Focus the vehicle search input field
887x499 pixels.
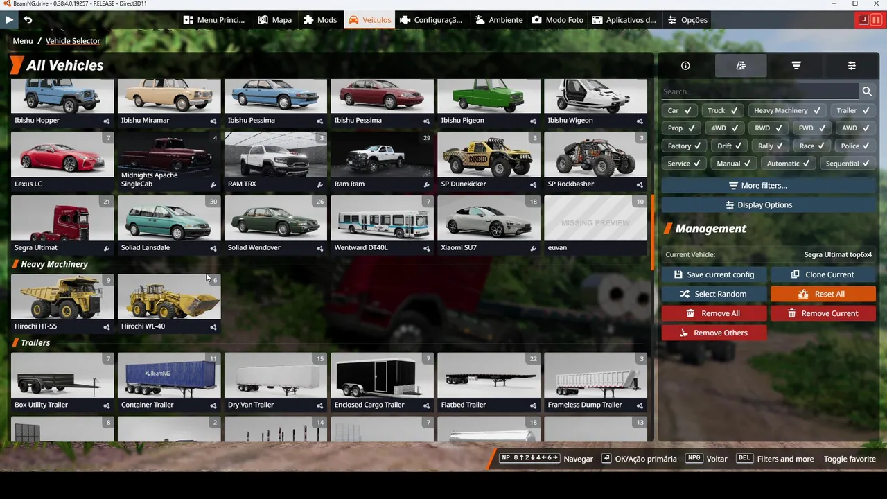[x=760, y=91]
